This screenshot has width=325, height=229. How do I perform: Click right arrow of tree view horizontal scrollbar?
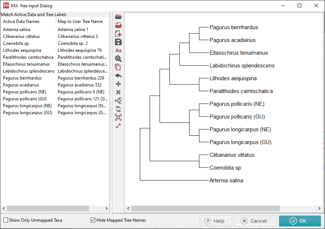point(320,208)
